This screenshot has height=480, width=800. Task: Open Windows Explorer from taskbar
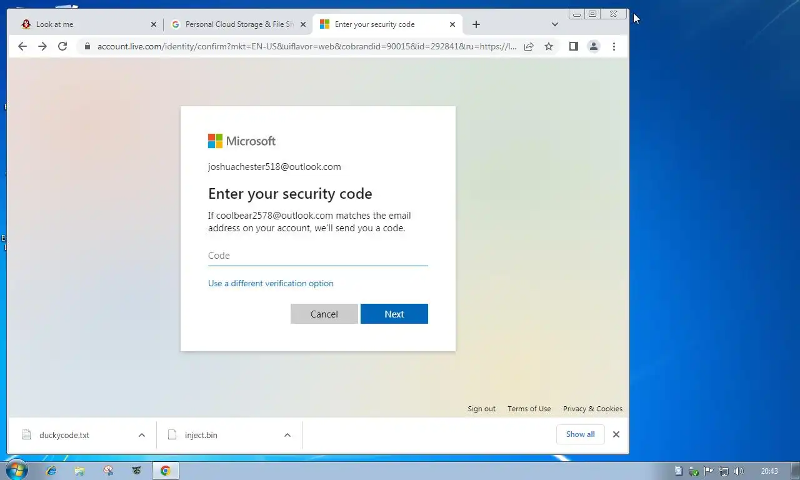[79, 471]
